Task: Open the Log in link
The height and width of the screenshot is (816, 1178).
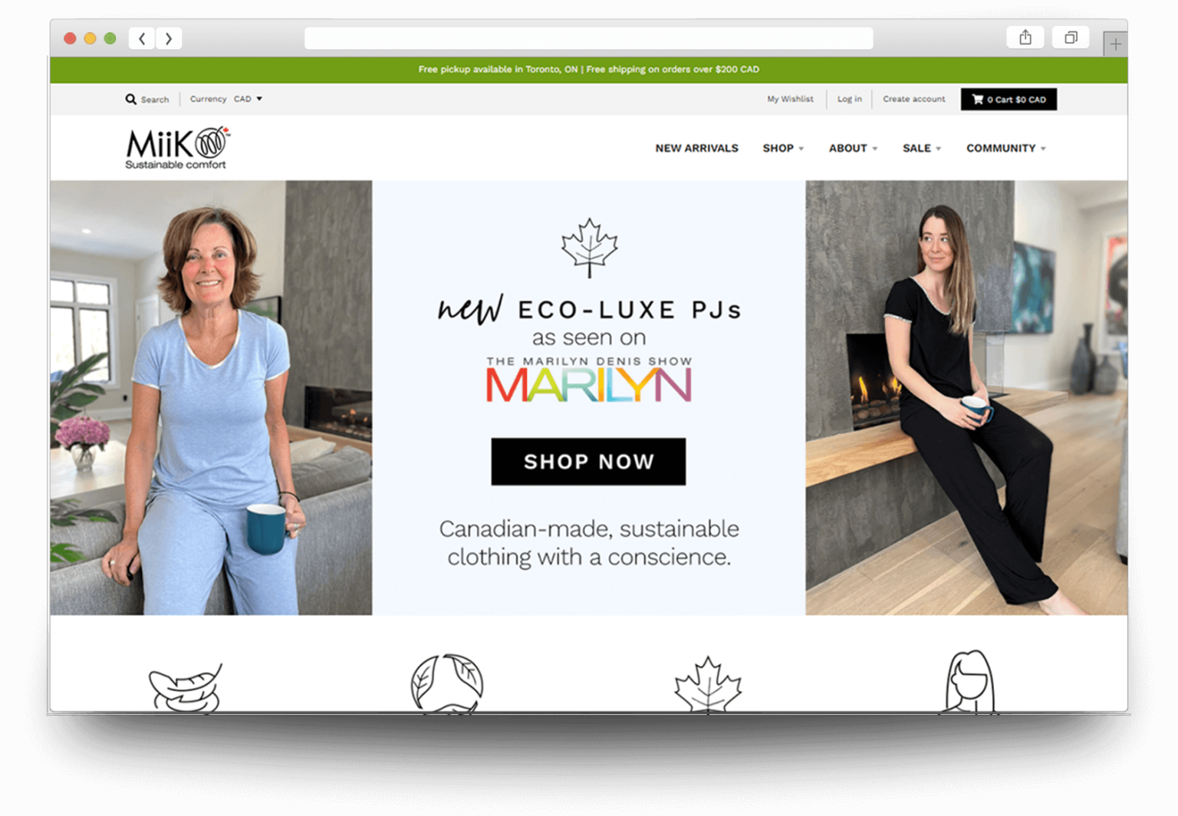Action: click(x=849, y=99)
